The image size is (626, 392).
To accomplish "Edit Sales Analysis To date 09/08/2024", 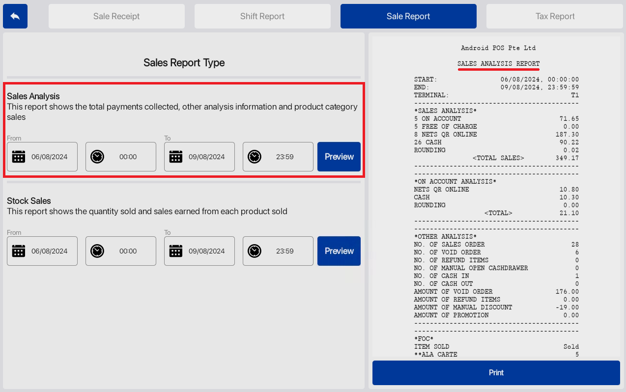I will [199, 157].
